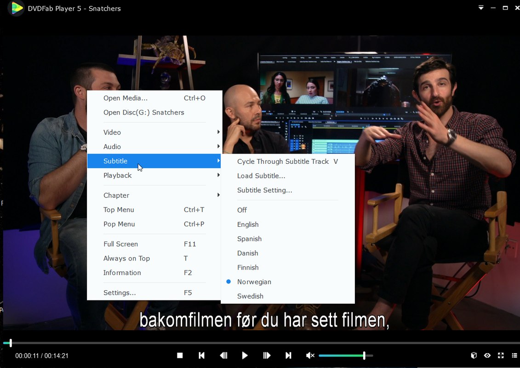Click the video seek bar track
Image resolution: width=520 pixels, height=368 pixels.
(x=261, y=343)
